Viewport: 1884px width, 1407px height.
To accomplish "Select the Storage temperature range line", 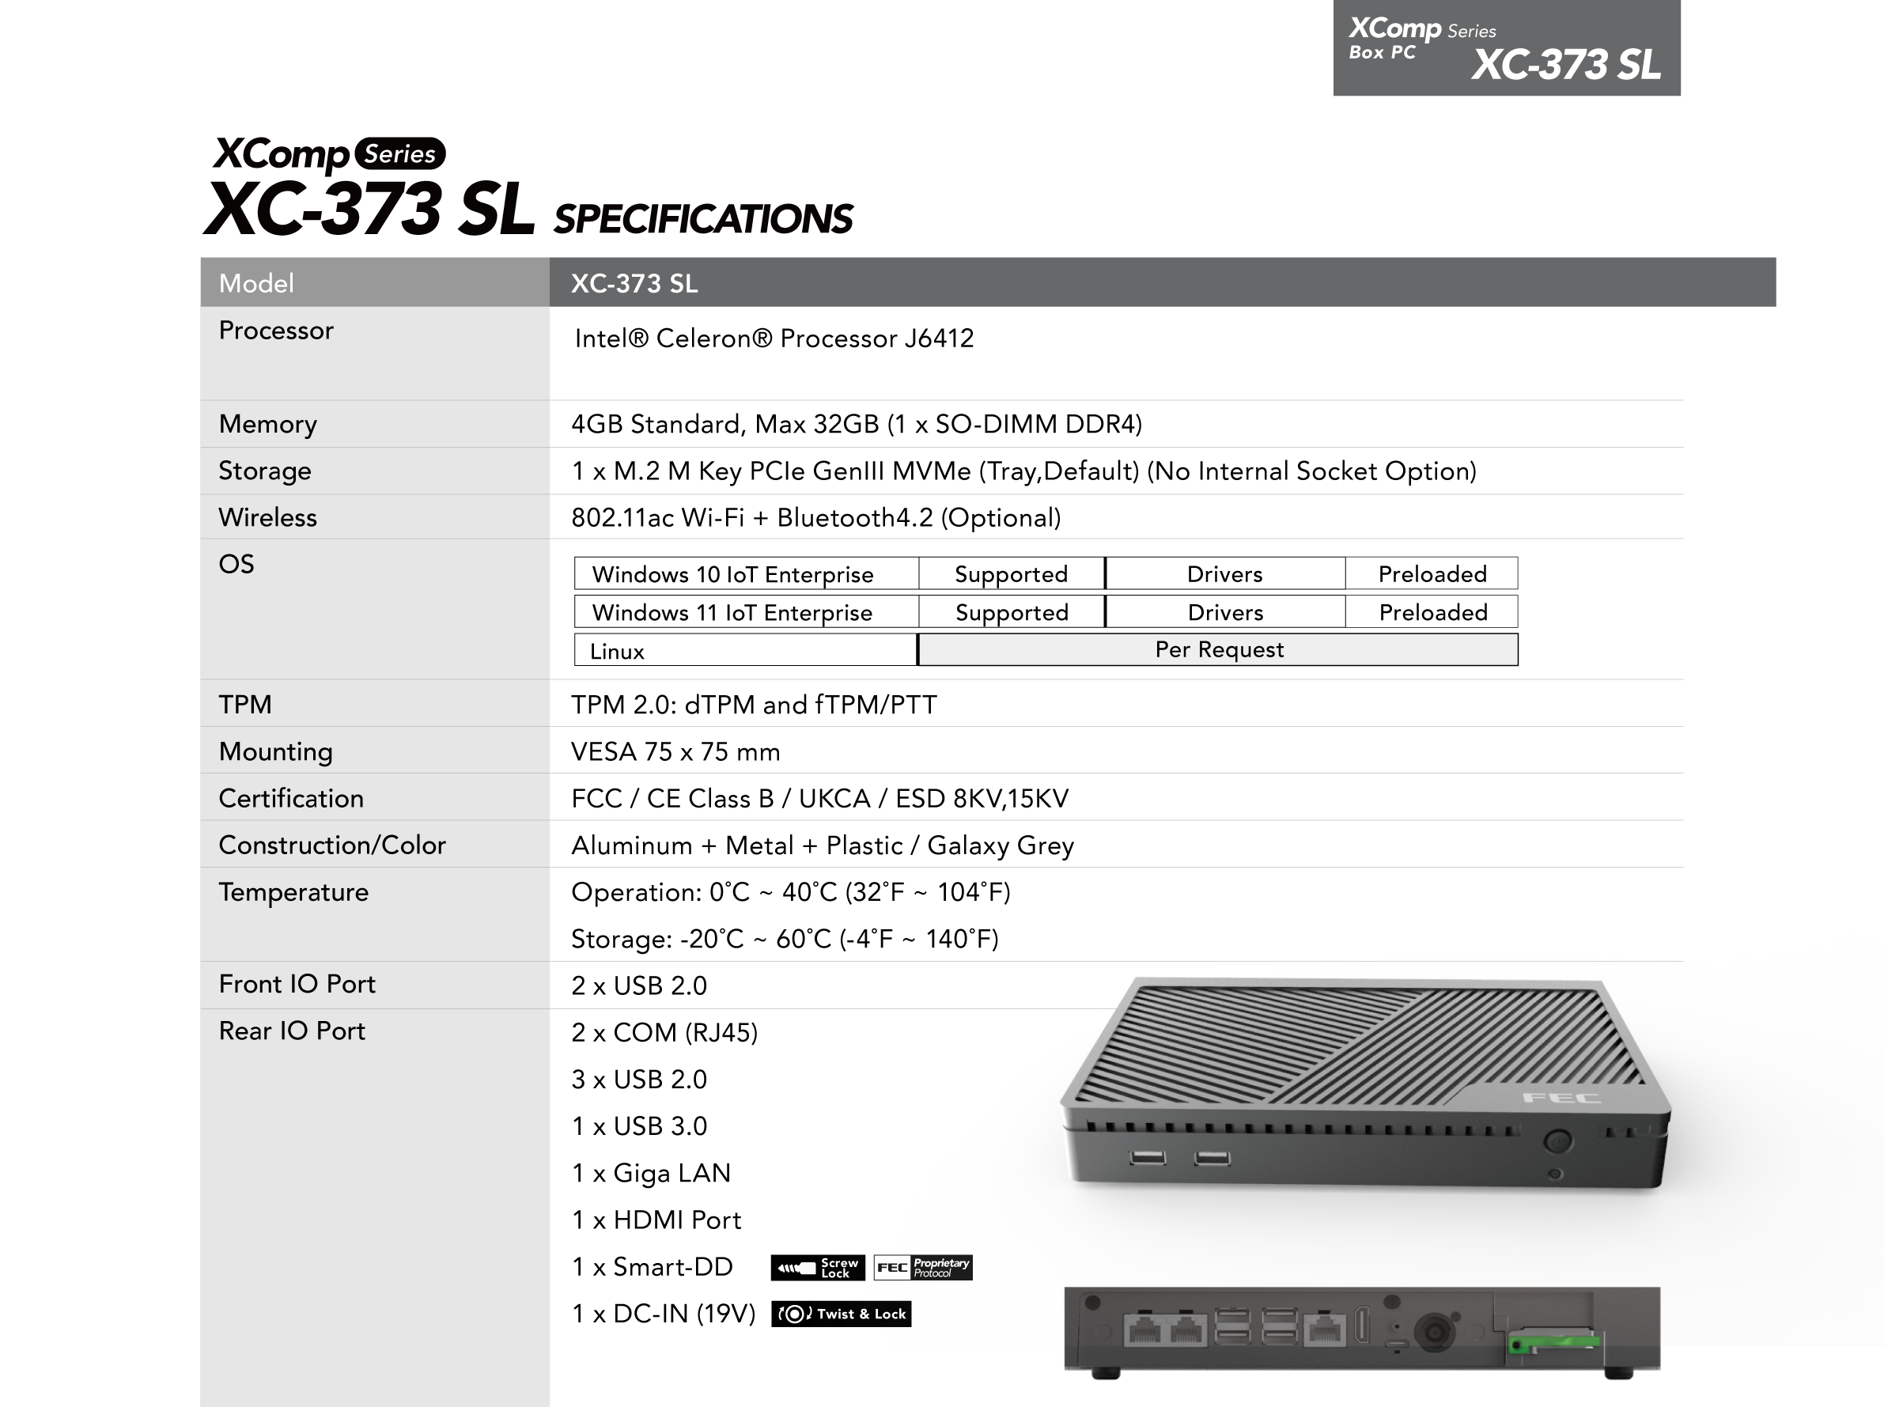I will (785, 940).
